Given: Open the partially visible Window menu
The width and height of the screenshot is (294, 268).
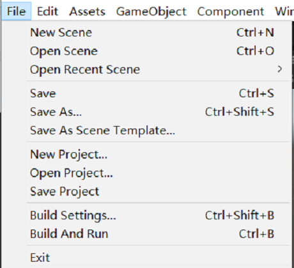Looking at the screenshot, I should (x=284, y=12).
